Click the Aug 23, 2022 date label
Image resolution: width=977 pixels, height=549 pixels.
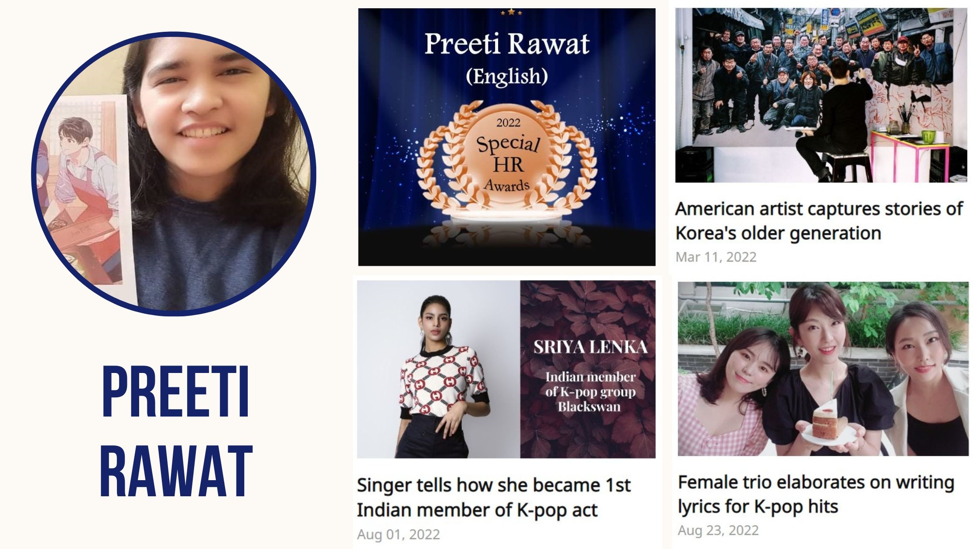click(x=718, y=530)
